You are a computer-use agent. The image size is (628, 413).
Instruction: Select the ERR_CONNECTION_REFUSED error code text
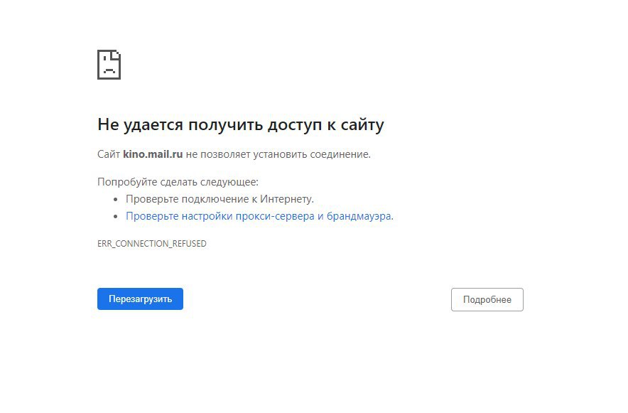(152, 244)
